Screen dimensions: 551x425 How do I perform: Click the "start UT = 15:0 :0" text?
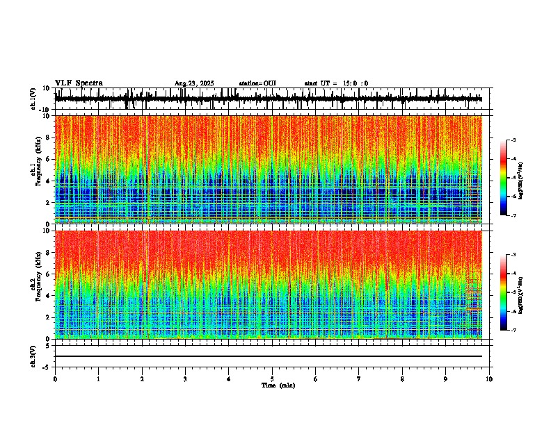coord(336,83)
